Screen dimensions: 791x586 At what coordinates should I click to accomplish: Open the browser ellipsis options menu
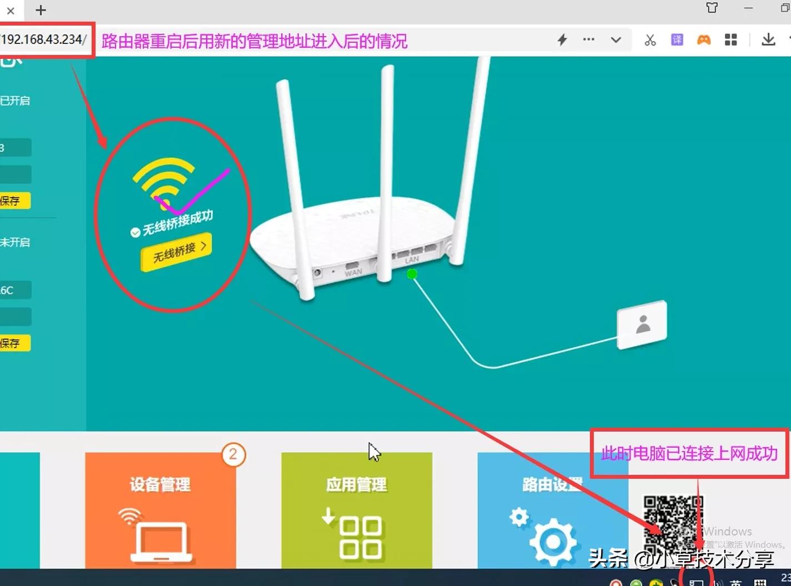coord(588,39)
